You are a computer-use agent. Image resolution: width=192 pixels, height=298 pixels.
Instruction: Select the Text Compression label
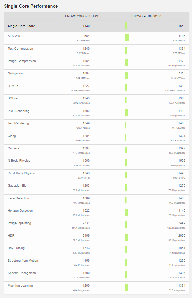point(20,49)
